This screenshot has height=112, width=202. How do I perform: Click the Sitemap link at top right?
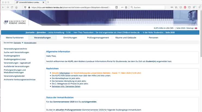click(190, 28)
